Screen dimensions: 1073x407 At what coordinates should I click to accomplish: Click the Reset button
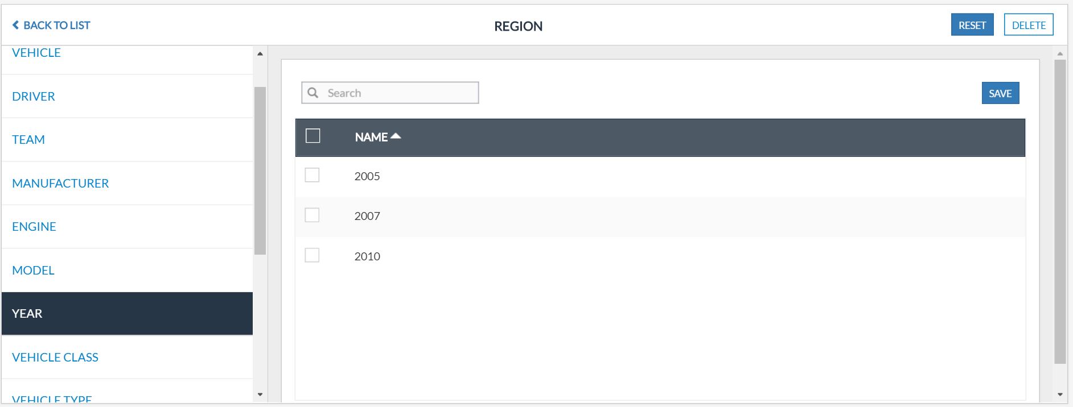tap(972, 25)
